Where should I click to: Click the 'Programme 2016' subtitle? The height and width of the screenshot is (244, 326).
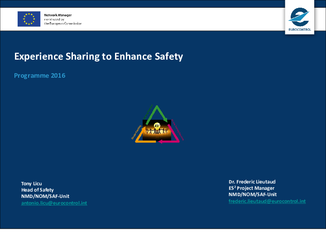tap(40, 75)
